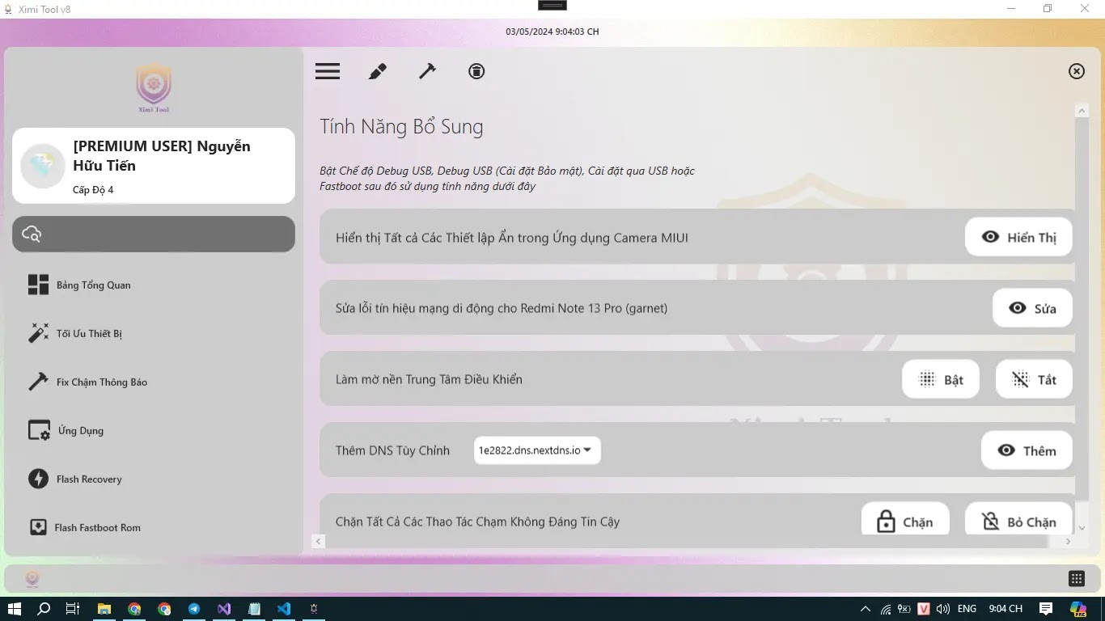
Task: Click the 03/05/2024 date and time text
Action: point(552,32)
